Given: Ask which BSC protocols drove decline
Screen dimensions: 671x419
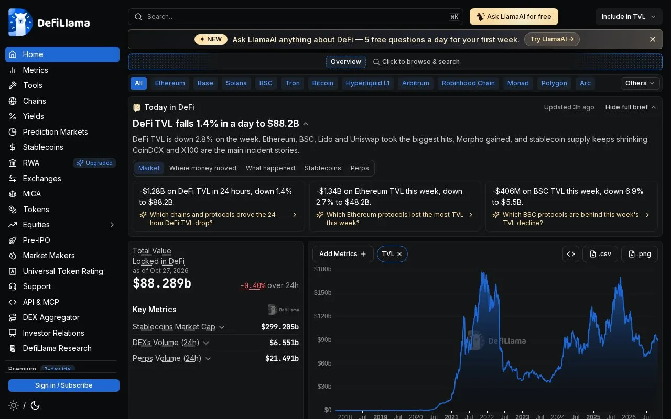Looking at the screenshot, I should pyautogui.click(x=571, y=219).
